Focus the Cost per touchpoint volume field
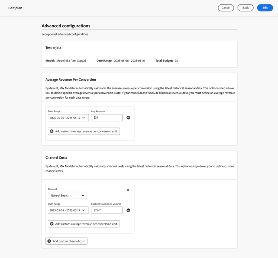The image size is (278, 258). [x=107, y=211]
